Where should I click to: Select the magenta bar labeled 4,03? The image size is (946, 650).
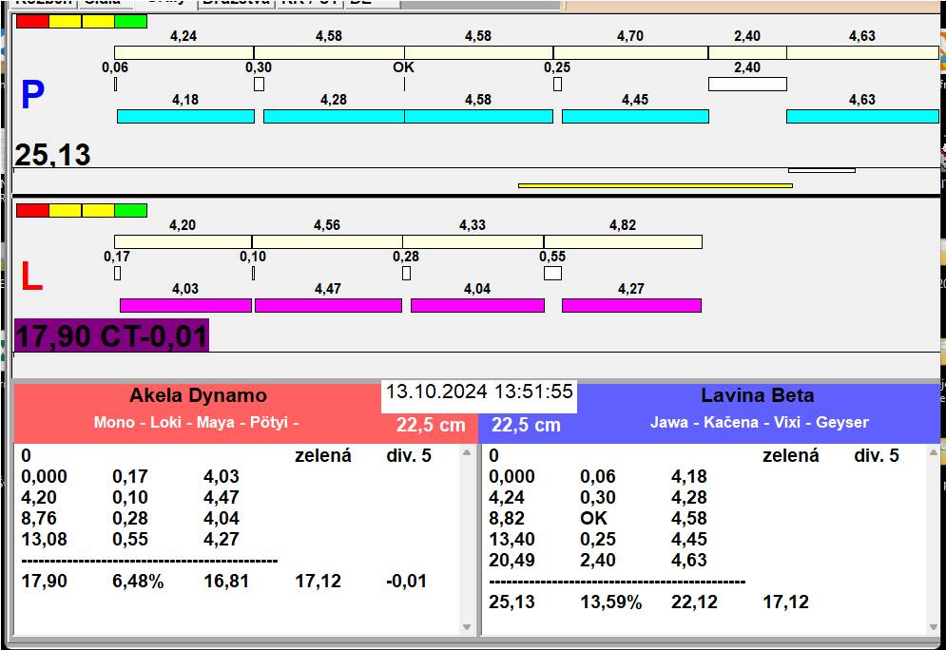click(185, 305)
